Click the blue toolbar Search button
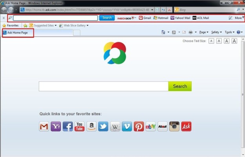Viewport: 245px width, 157px height. point(107,18)
